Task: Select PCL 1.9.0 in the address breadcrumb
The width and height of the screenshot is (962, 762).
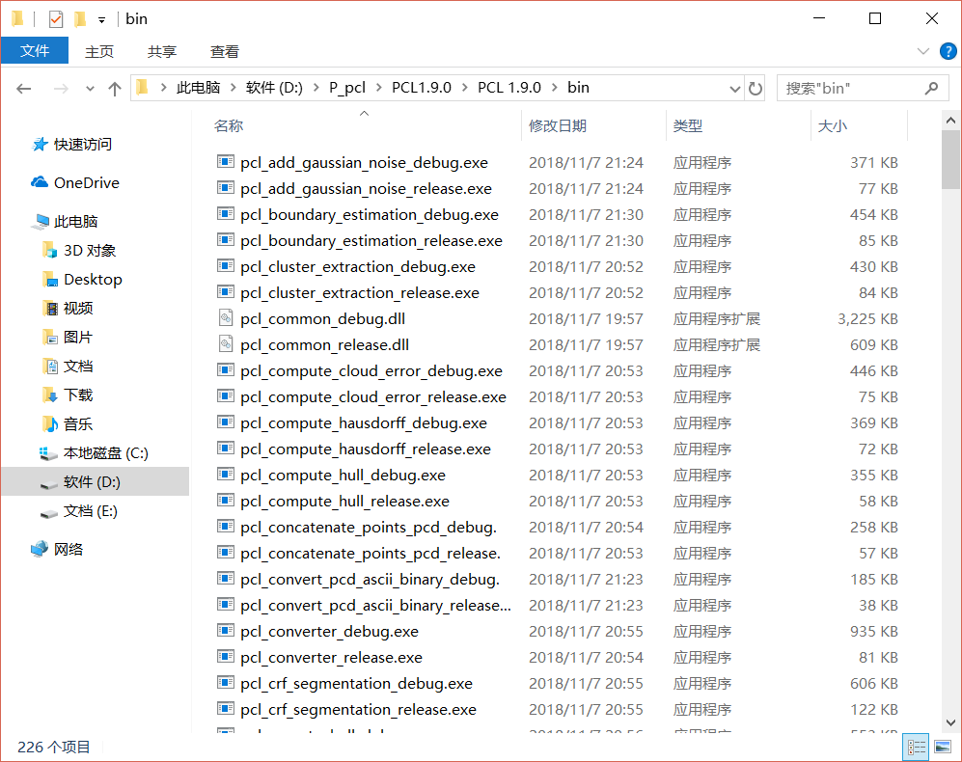Action: (509, 88)
